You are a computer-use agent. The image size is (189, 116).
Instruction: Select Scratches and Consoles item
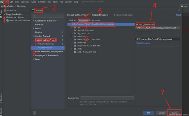19,20
